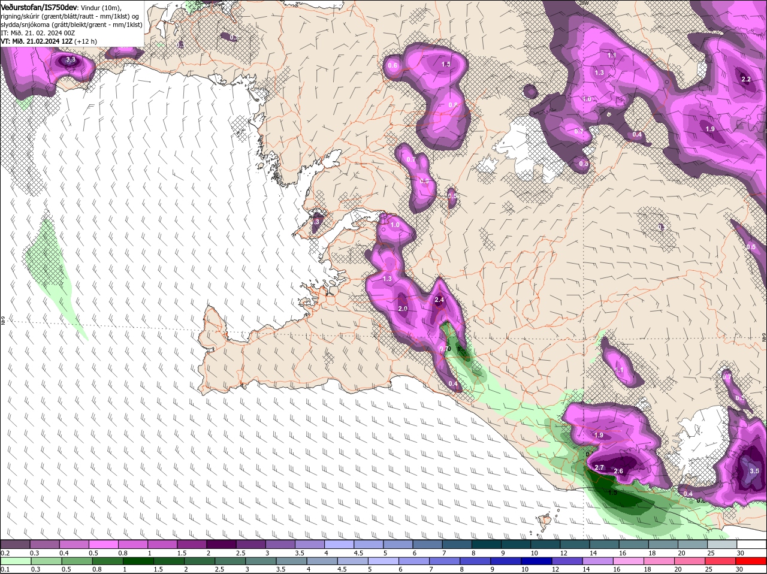Click the initial time line 'IT: Mið. 21. 02. 2024 00Z'
This screenshot has width=767, height=574.
point(38,33)
